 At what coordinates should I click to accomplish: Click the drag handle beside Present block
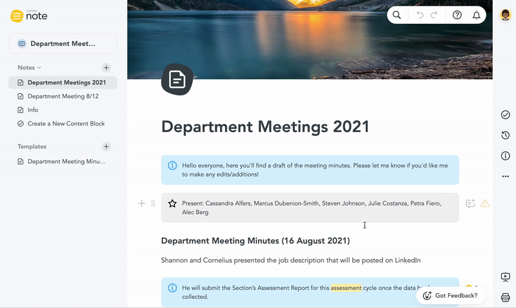(x=153, y=204)
